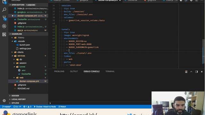Open app.js in open editors

(x=28, y=30)
